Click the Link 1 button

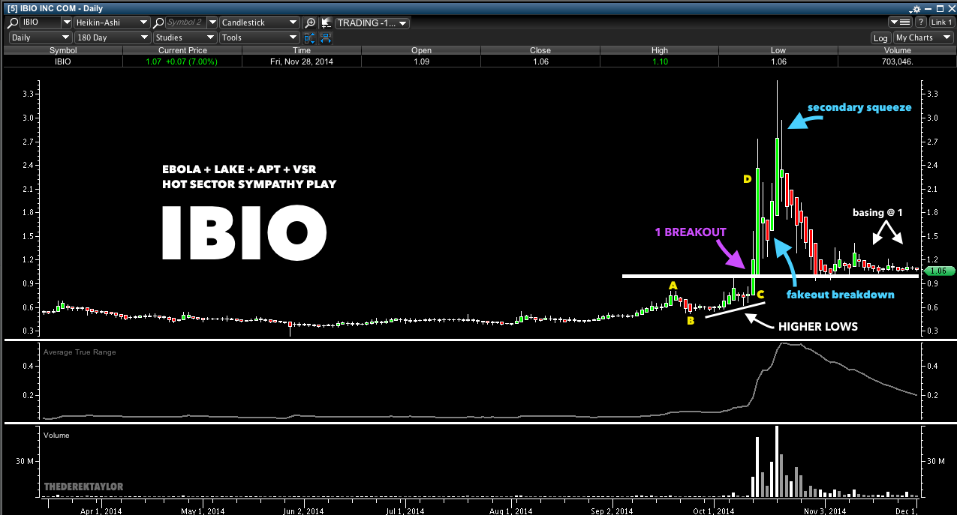pyautogui.click(x=941, y=22)
